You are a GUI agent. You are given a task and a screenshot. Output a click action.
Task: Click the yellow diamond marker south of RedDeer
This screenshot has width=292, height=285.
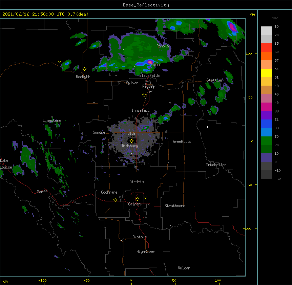pos(144,95)
